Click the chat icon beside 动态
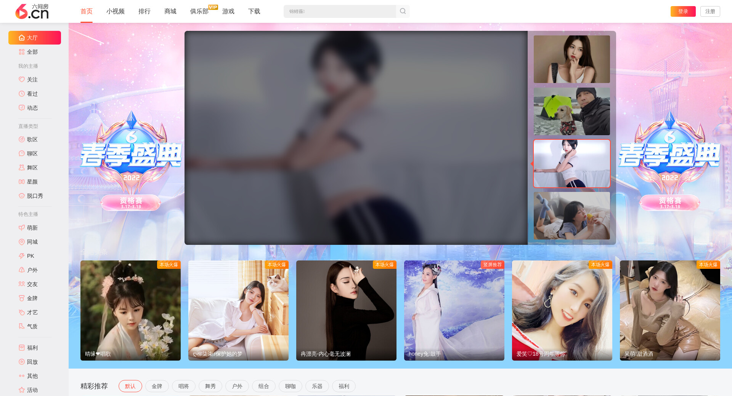 coord(22,108)
